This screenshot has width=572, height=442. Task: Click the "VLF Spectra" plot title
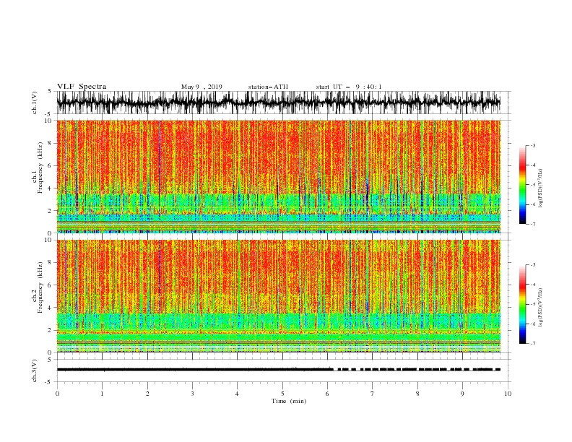(x=82, y=87)
